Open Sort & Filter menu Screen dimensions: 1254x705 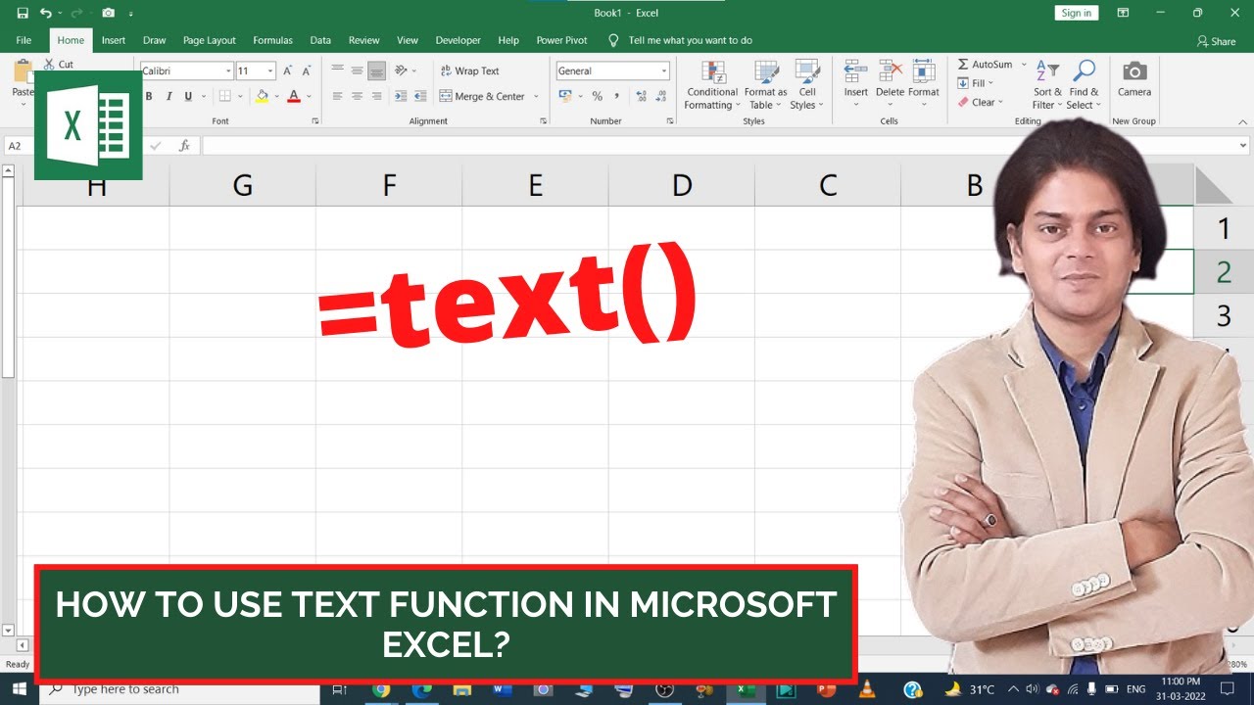1047,85
